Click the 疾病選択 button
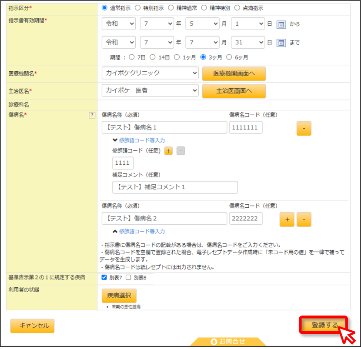The width and height of the screenshot is (361, 349). (119, 296)
